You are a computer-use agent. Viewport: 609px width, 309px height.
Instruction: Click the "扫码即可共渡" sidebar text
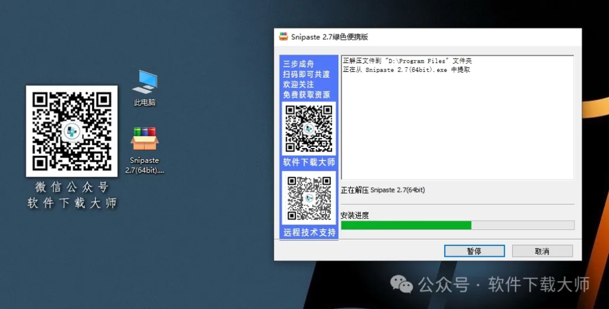click(x=306, y=74)
